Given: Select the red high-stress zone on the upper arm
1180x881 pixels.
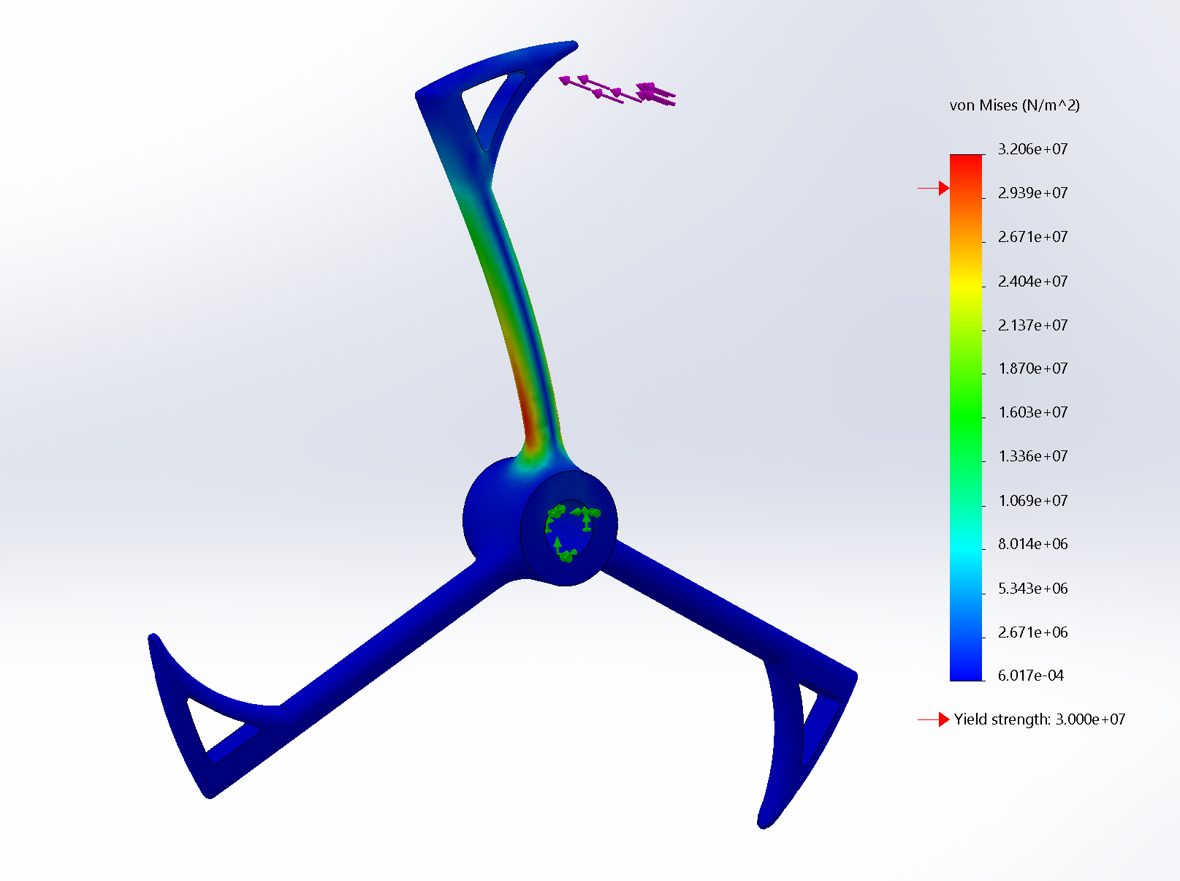Looking at the screenshot, I should tap(530, 409).
